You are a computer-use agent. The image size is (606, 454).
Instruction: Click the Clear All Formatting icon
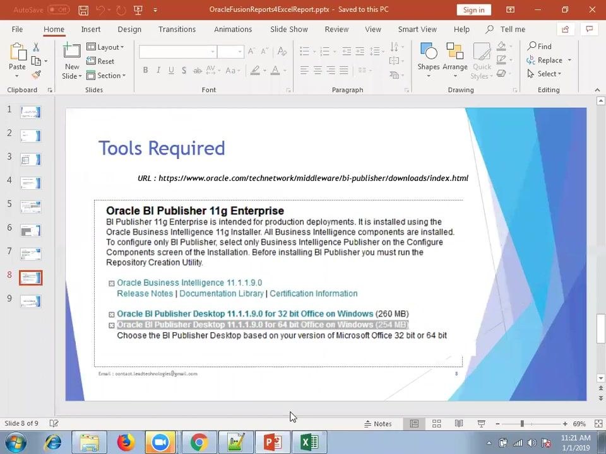pyautogui.click(x=282, y=51)
